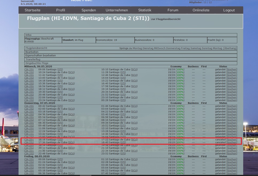Viewport: 258px width, 176px height.
Task: Follow the 'zur Flugplanübersicht' link
Action: pos(165,19)
